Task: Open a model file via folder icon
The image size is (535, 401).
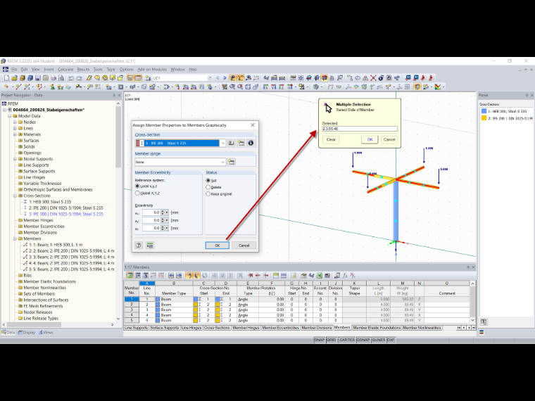Action: [14, 78]
